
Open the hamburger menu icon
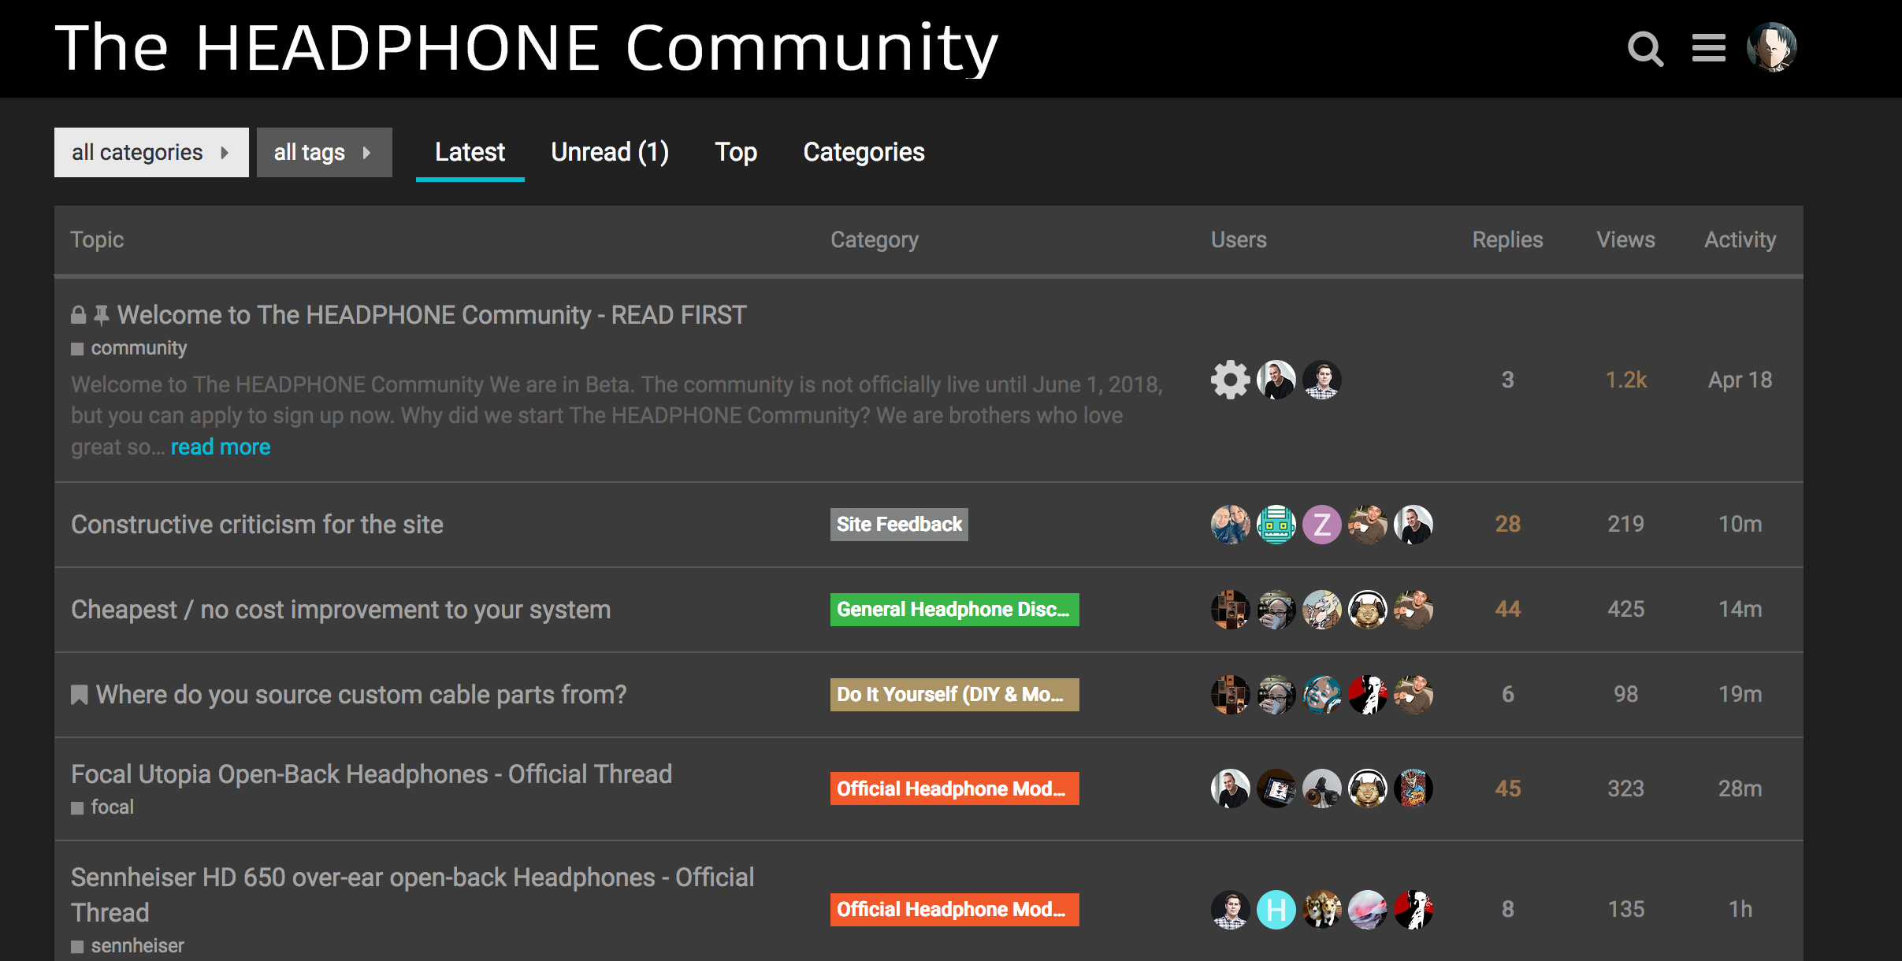1708,49
